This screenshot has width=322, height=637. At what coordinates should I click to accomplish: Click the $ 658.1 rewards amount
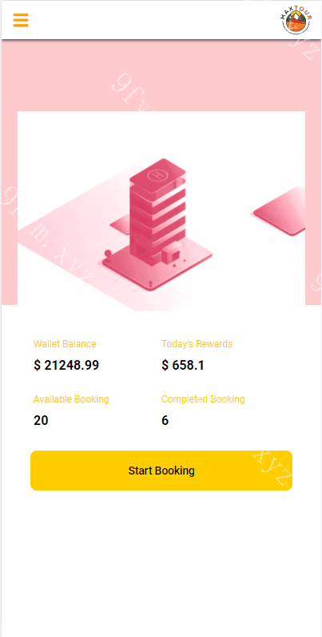point(182,365)
